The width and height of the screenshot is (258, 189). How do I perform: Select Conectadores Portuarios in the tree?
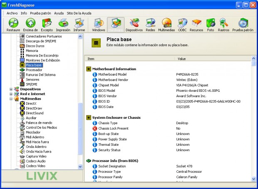coord(44,36)
